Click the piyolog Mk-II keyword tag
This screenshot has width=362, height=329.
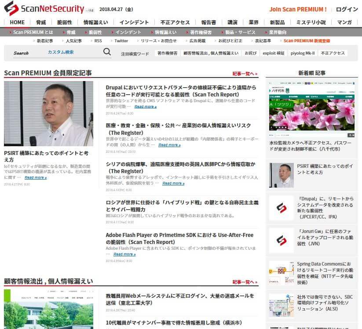(303, 53)
